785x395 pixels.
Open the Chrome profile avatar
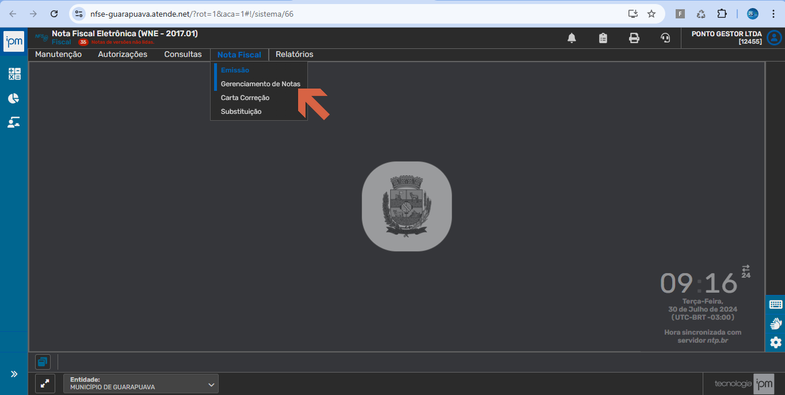coord(752,14)
